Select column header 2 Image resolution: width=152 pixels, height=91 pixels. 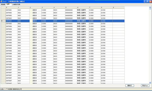(x=35, y=8)
